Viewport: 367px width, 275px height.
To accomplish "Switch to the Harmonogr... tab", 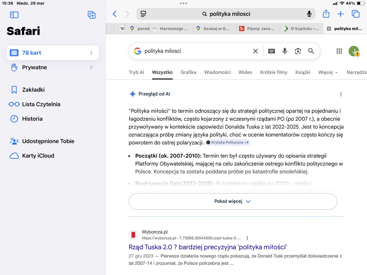I will click(x=171, y=29).
